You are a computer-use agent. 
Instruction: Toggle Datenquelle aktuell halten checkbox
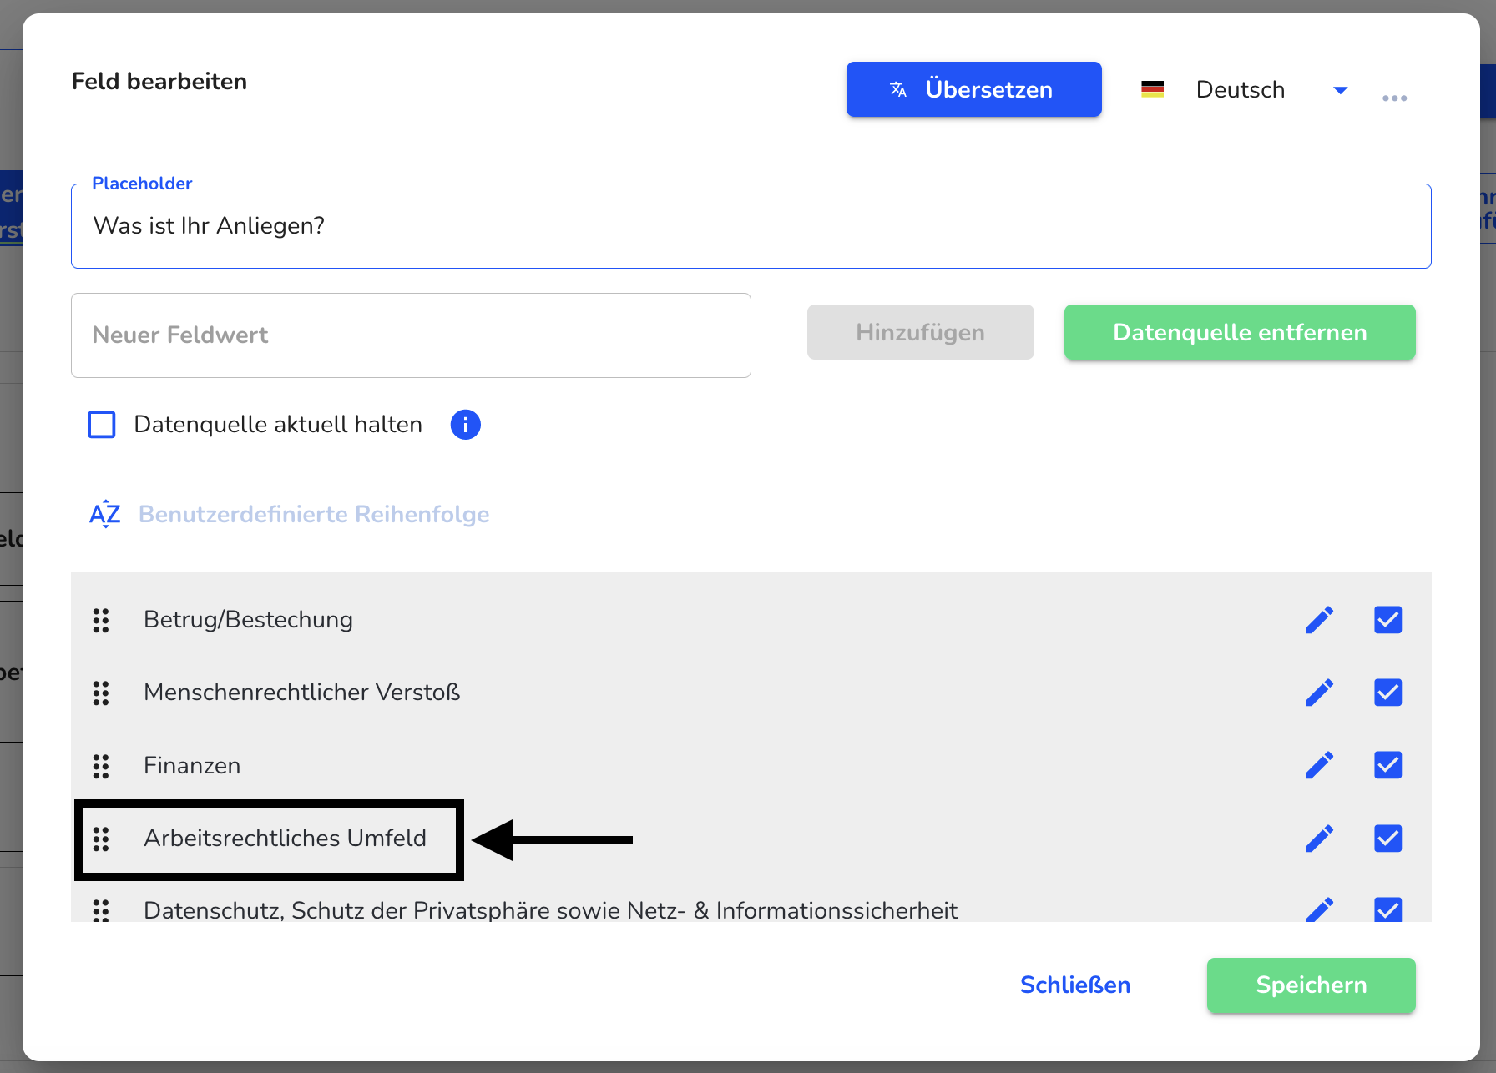pos(102,425)
